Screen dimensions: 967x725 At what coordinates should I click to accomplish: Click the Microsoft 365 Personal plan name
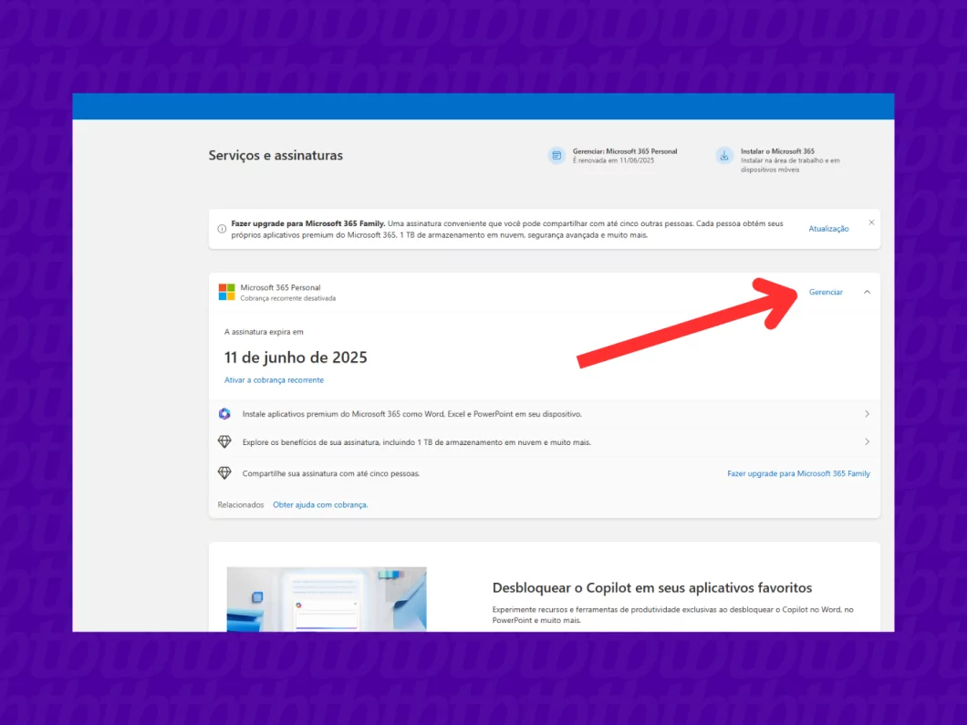pos(281,287)
